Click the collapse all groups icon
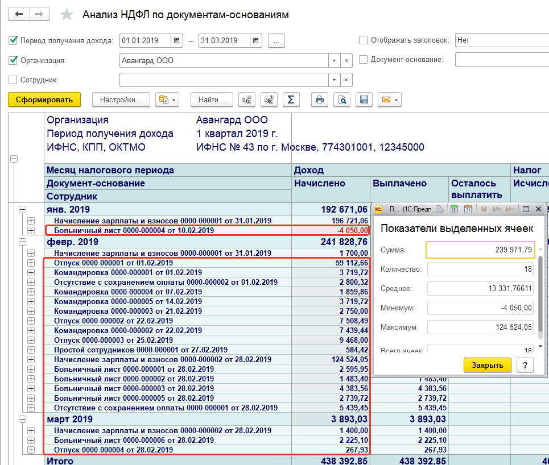This screenshot has height=465, width=549. tap(247, 99)
